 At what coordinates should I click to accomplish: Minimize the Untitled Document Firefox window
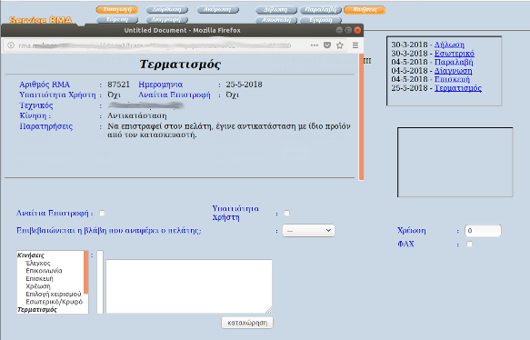[339, 30]
